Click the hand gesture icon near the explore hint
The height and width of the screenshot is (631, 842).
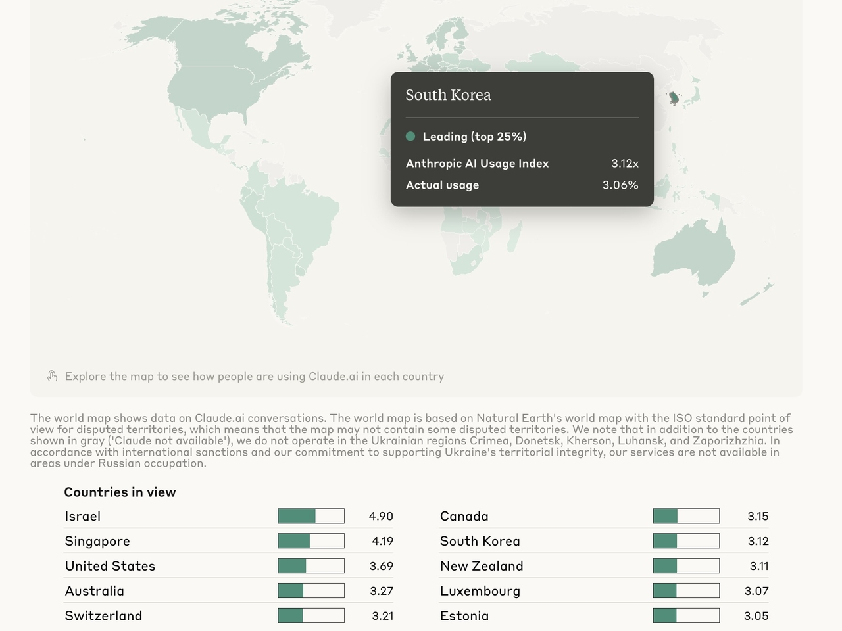(52, 375)
